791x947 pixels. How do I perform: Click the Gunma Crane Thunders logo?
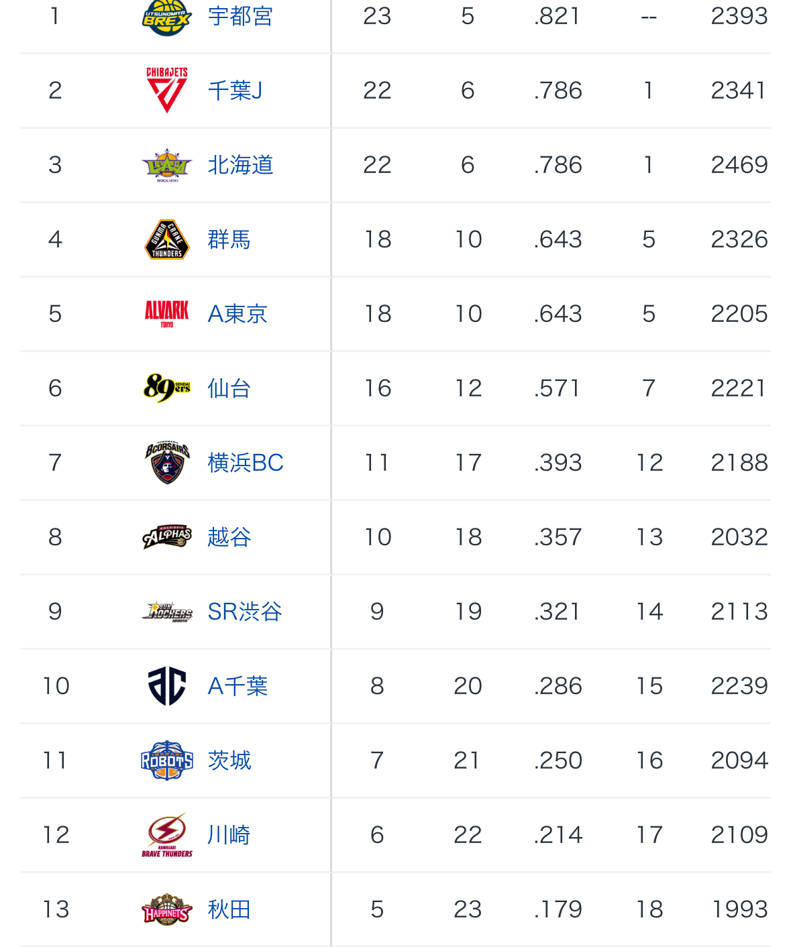166,239
